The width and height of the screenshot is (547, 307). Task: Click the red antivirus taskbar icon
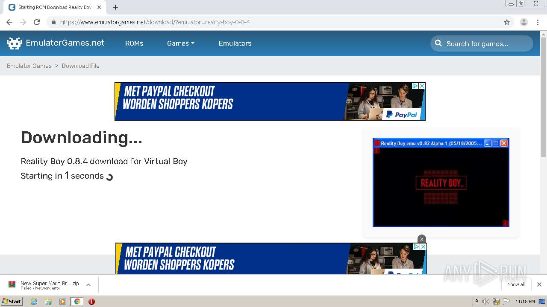coord(91,301)
